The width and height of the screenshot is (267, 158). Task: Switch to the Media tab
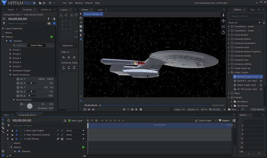[11, 10]
